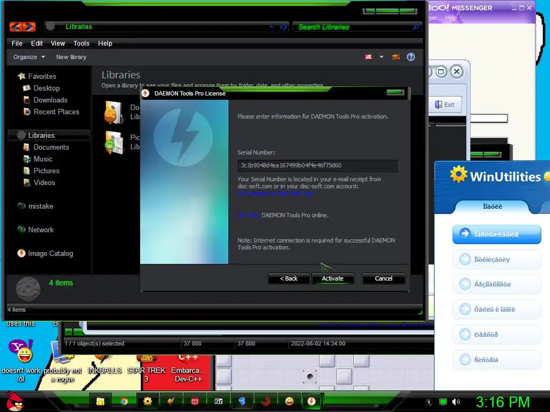Open the 7z taskbar icon
Viewport: 550px width, 412px height.
click(218, 401)
